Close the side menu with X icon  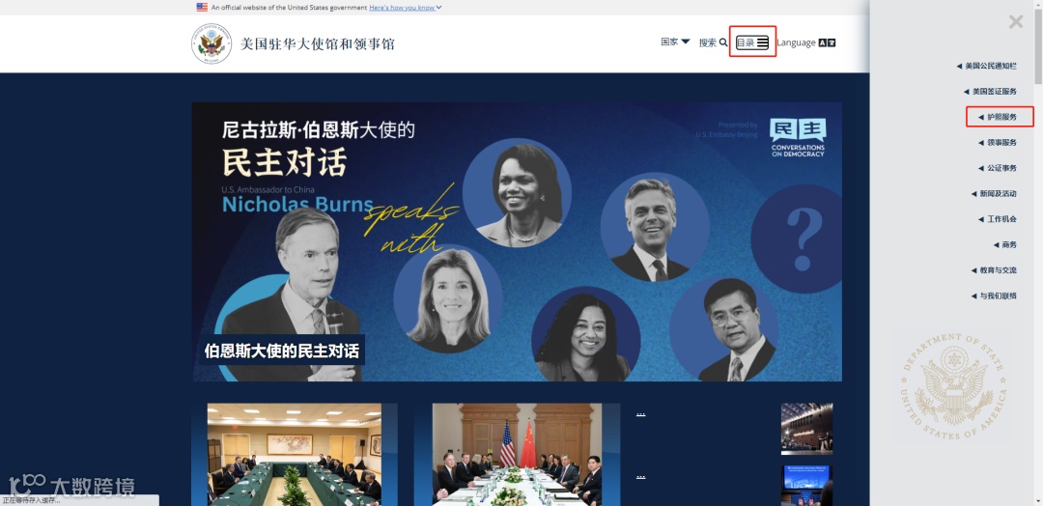[1016, 22]
